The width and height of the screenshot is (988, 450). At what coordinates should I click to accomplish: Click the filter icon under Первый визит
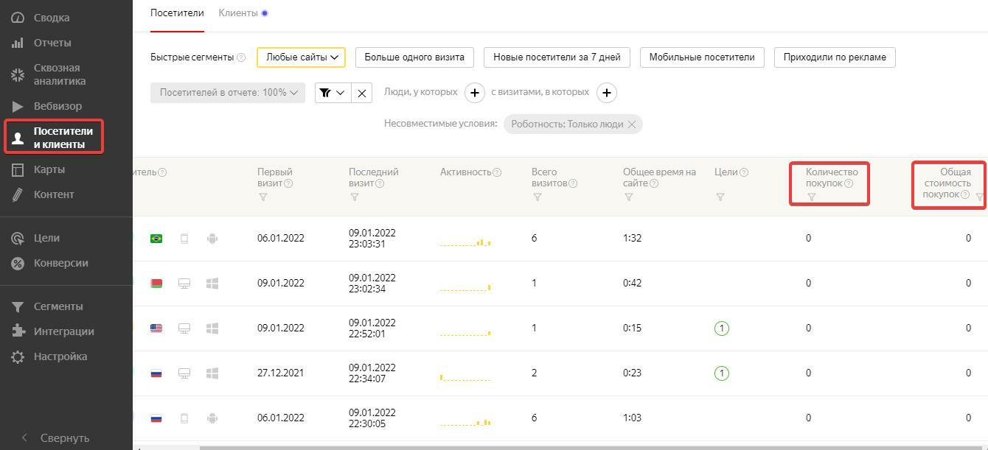[x=263, y=197]
